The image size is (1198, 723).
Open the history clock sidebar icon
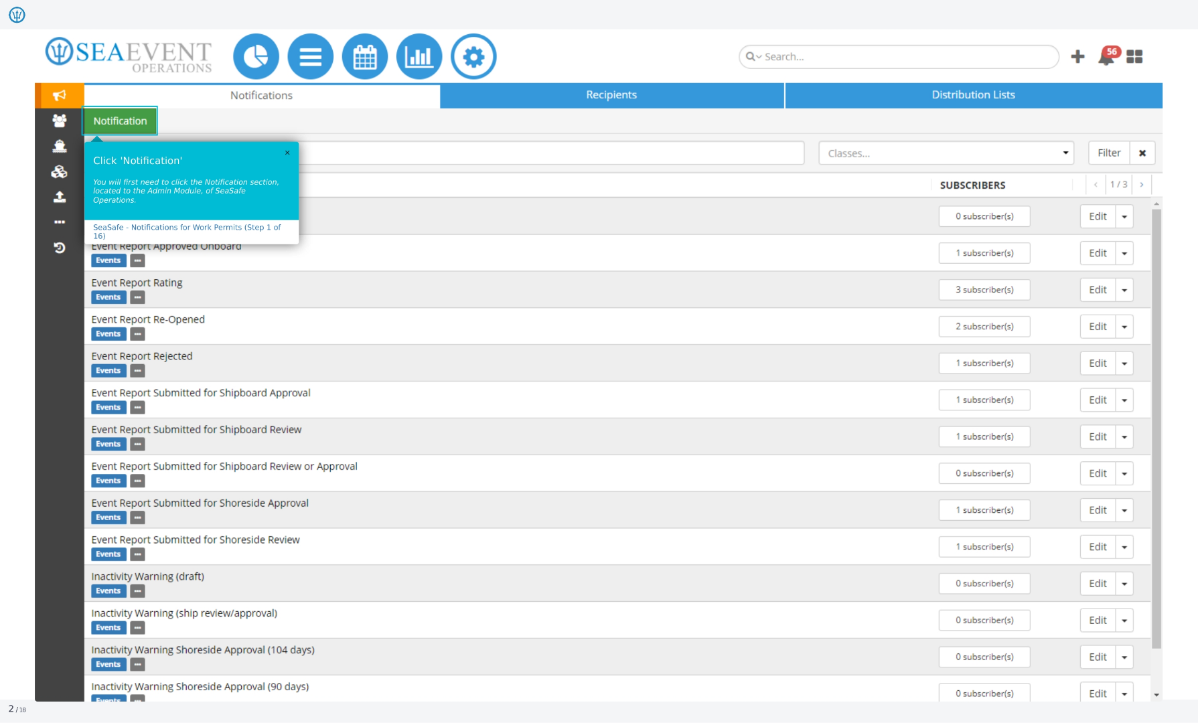tap(60, 248)
